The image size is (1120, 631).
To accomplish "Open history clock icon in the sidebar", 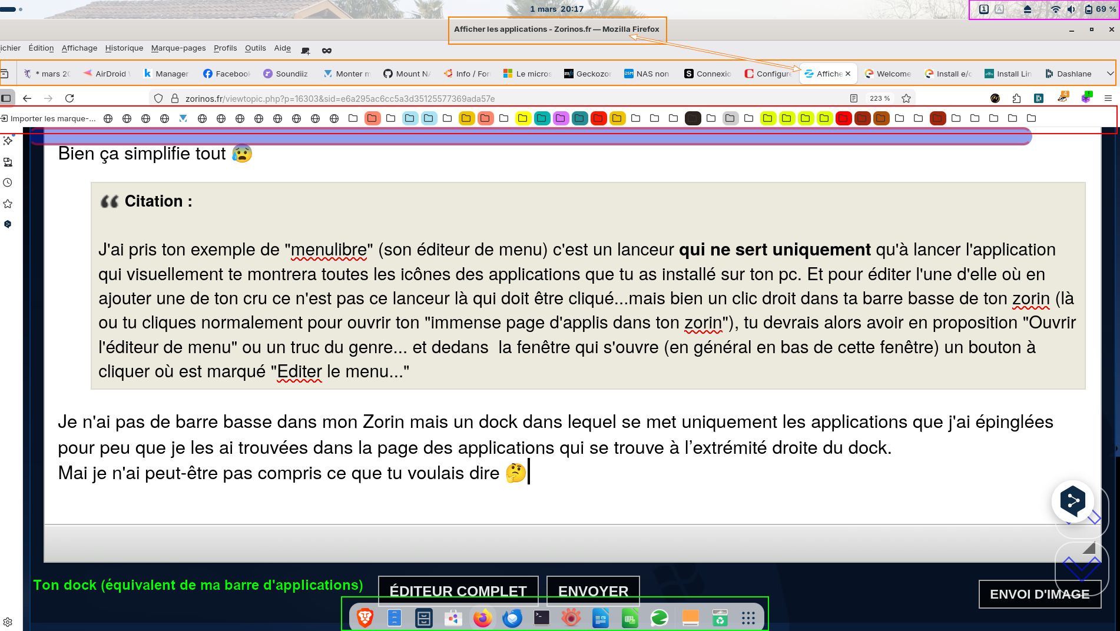I will click(8, 182).
